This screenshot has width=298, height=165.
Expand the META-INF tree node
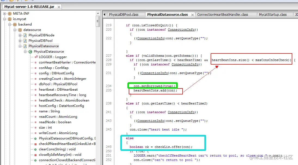[x=5, y=14]
